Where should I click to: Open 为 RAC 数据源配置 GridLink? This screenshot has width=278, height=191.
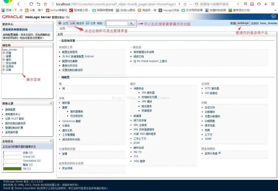[x=78, y=57]
